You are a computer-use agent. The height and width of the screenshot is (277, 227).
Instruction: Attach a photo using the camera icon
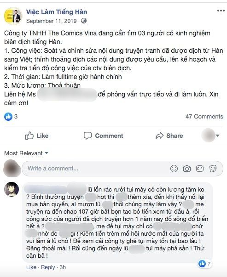[187, 169]
